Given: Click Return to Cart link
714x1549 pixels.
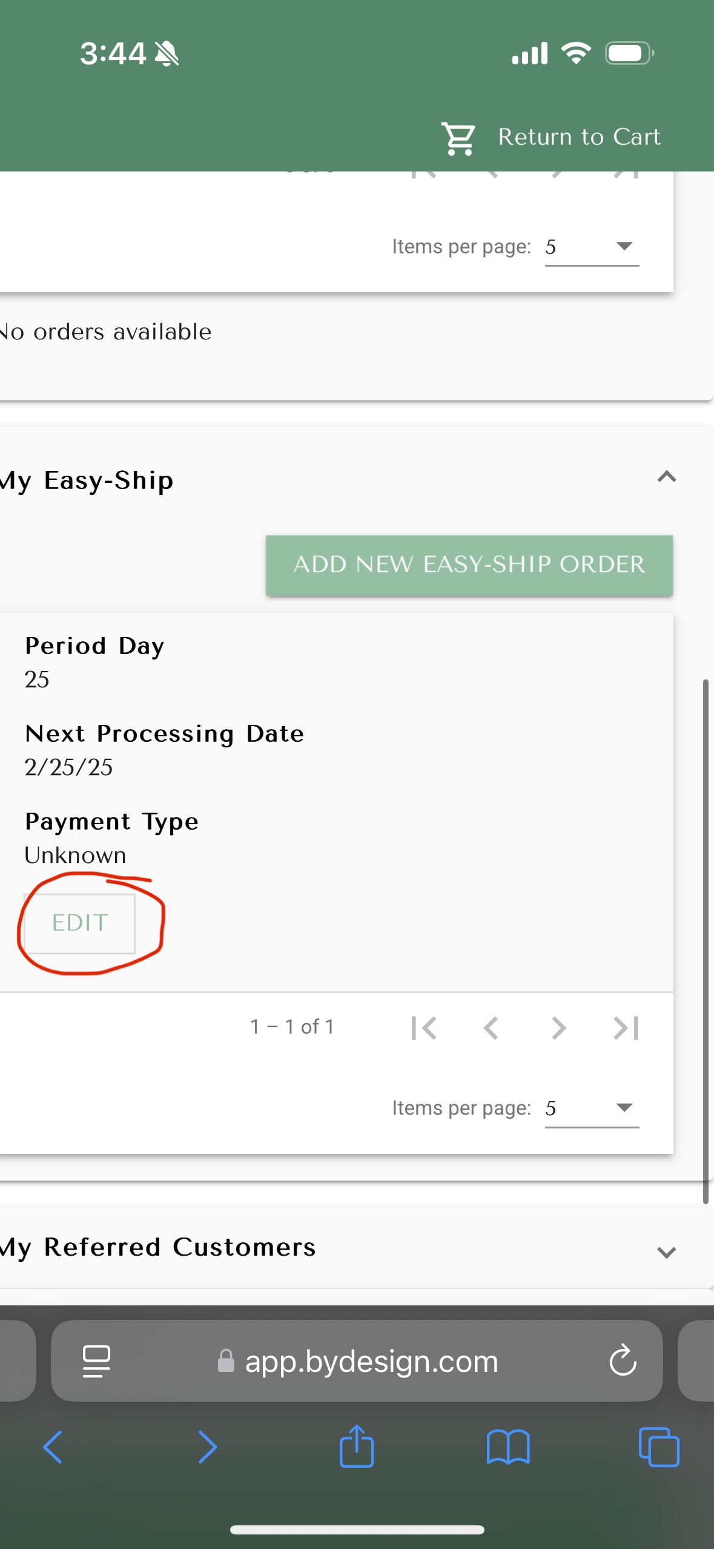Looking at the screenshot, I should tap(578, 138).
